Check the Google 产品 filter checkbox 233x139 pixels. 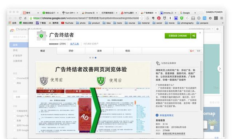pyautogui.click(x=15, y=116)
